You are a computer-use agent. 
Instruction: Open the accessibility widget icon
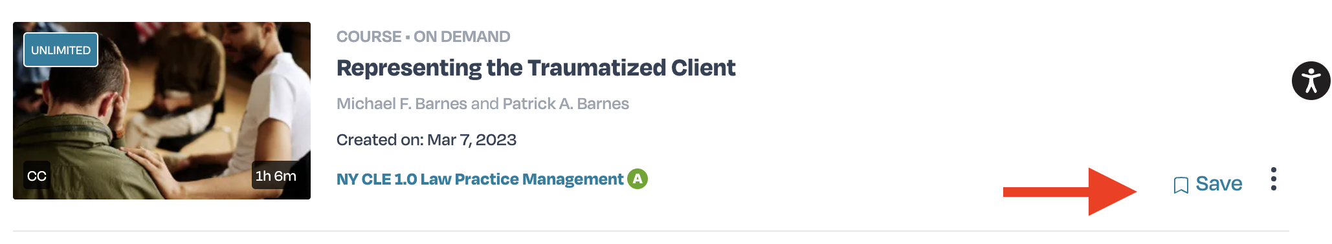tap(1311, 81)
